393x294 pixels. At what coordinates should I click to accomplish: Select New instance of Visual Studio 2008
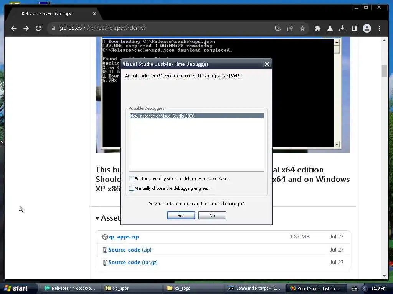pyautogui.click(x=196, y=116)
